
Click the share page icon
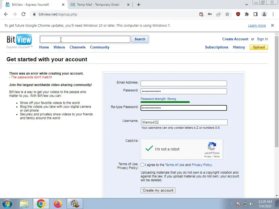point(219,14)
